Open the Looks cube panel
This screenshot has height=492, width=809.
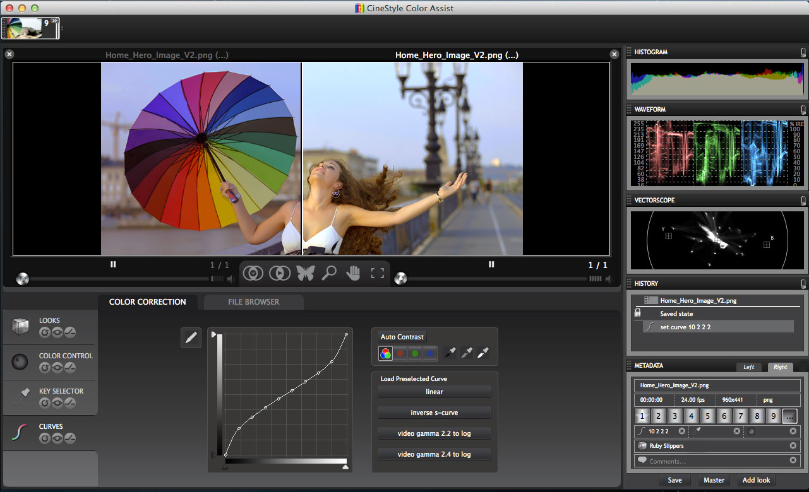coord(20,326)
